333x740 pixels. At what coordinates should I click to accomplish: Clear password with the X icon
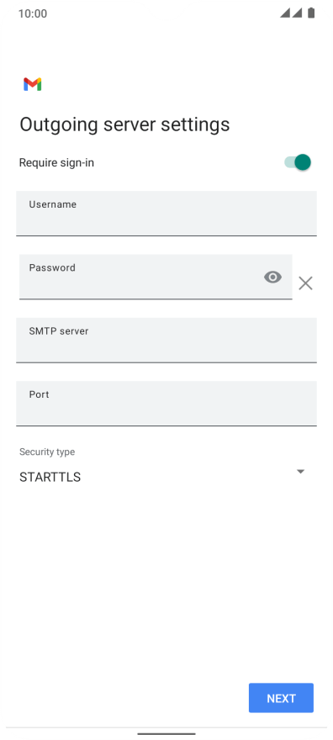click(x=305, y=283)
